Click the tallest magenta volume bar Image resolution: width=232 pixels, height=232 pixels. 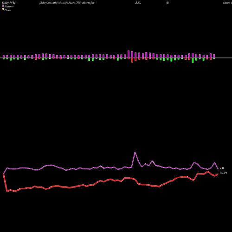(129, 54)
